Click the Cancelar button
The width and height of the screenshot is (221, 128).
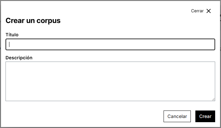click(x=177, y=116)
